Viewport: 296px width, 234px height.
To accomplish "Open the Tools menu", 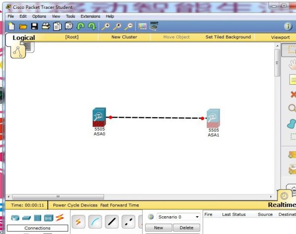I will tap(71, 16).
